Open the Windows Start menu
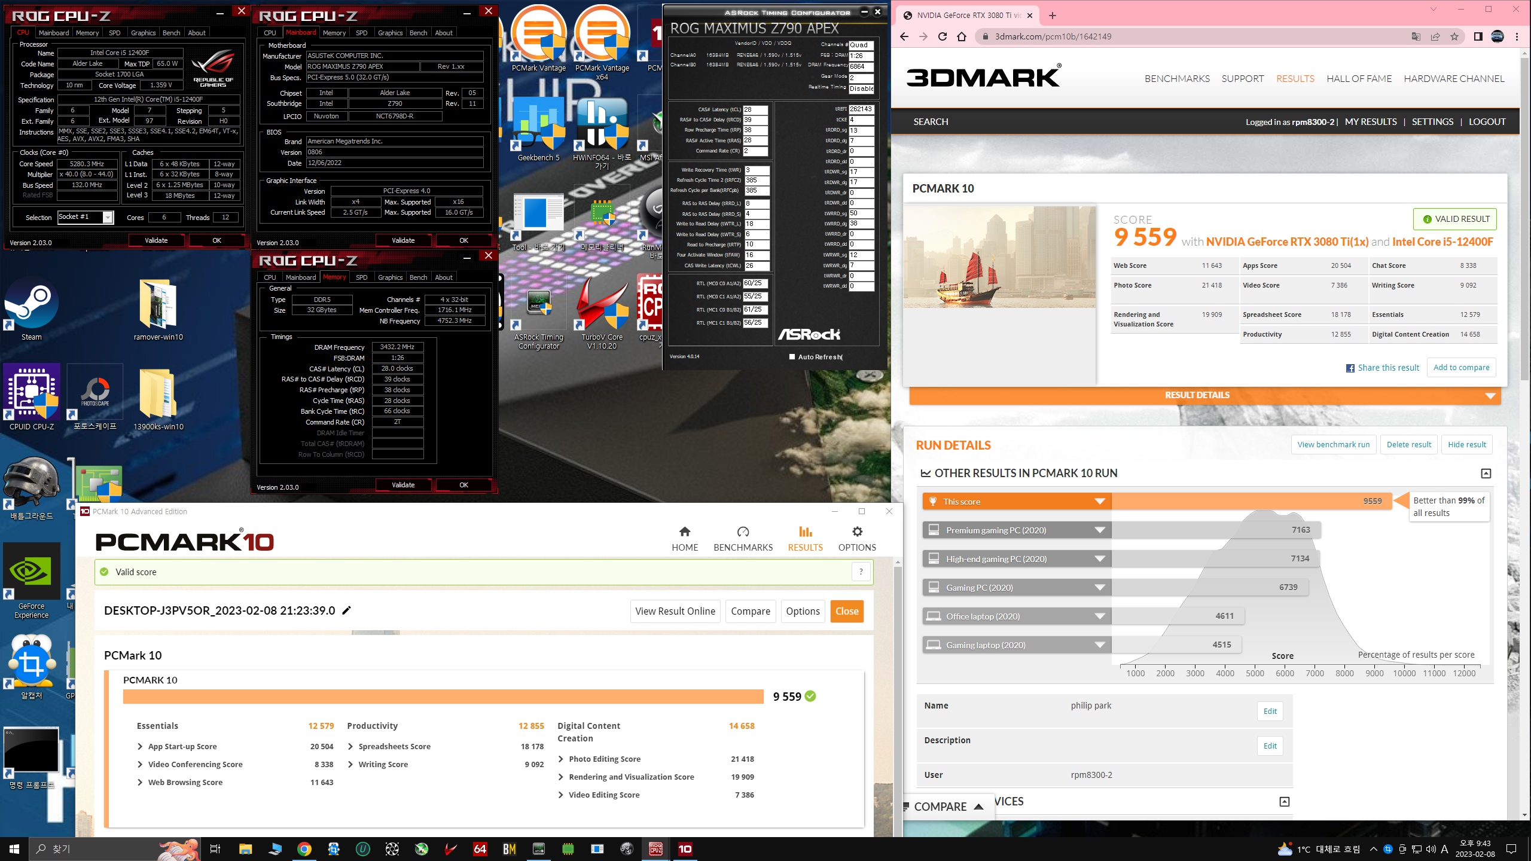The image size is (1531, 861). click(x=14, y=848)
